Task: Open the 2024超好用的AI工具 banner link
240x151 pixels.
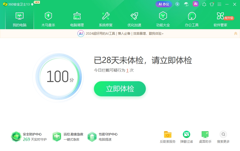Action: 125,33
